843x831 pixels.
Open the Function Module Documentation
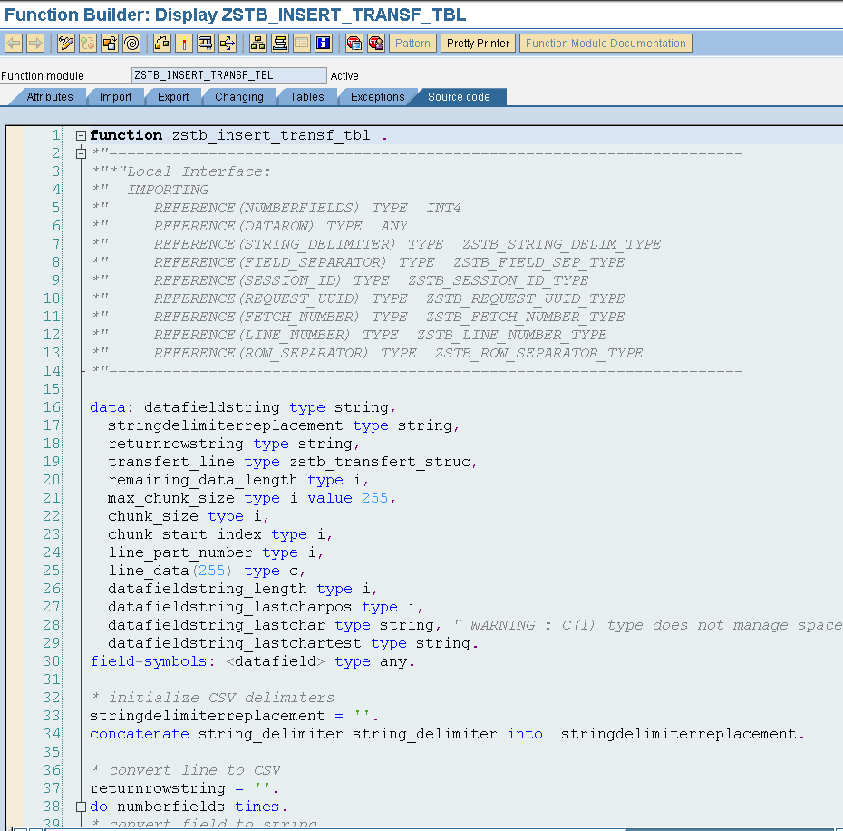[x=606, y=43]
